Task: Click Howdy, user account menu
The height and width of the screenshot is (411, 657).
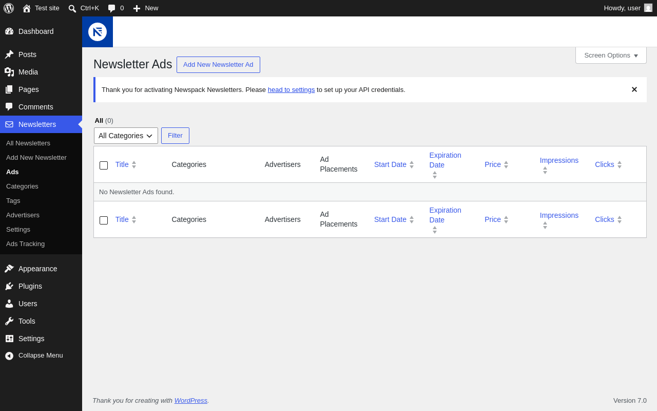Action: pos(628,8)
